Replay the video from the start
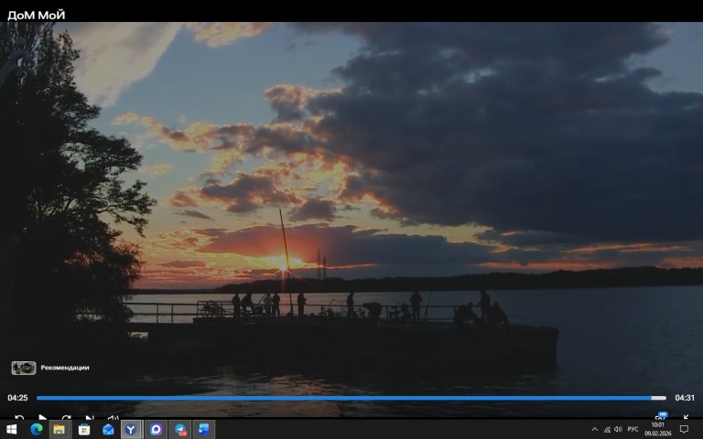 click(x=18, y=417)
